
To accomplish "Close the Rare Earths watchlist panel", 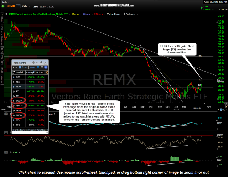I will (x=45, y=63).
